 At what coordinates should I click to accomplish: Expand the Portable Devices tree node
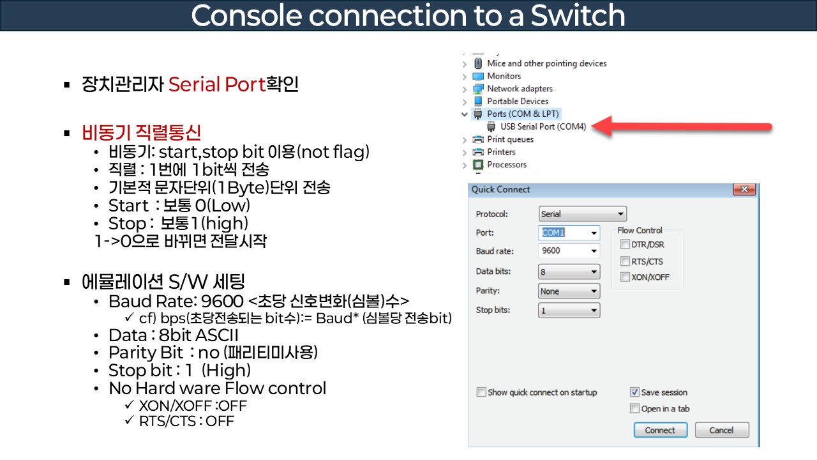click(x=465, y=102)
